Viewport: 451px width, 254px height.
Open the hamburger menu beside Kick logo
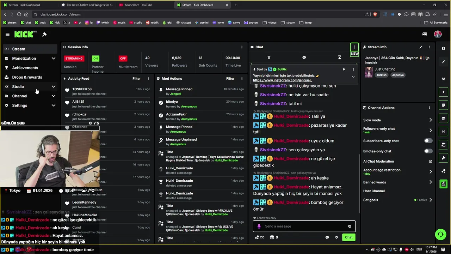[7, 34]
